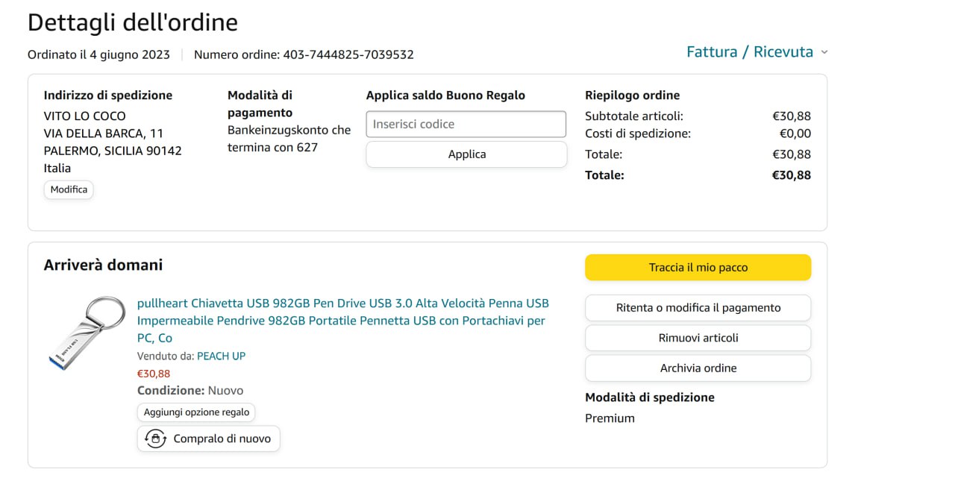Click the buy-again circular arrow icon
Viewport: 955px width, 481px height.
click(x=155, y=438)
